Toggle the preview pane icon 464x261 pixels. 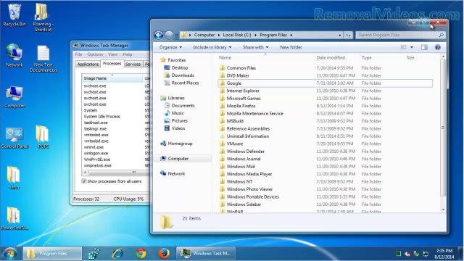(424, 47)
